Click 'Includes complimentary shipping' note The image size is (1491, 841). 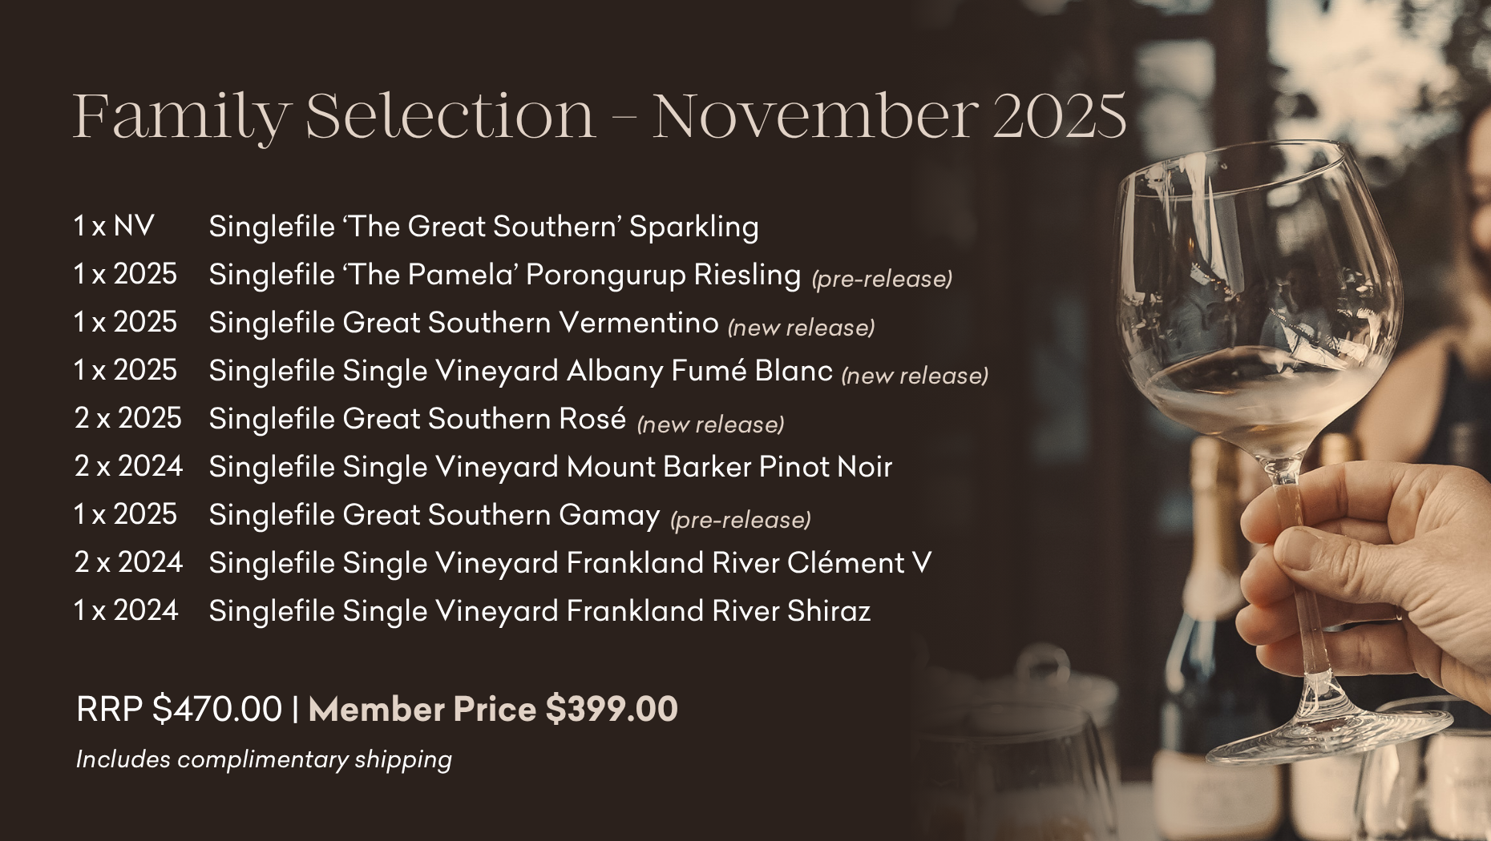(264, 759)
